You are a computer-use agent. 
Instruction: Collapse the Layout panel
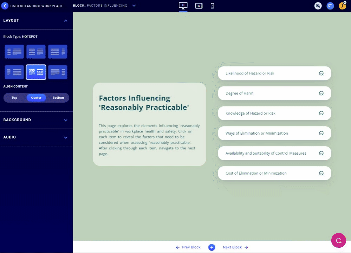(65, 20)
